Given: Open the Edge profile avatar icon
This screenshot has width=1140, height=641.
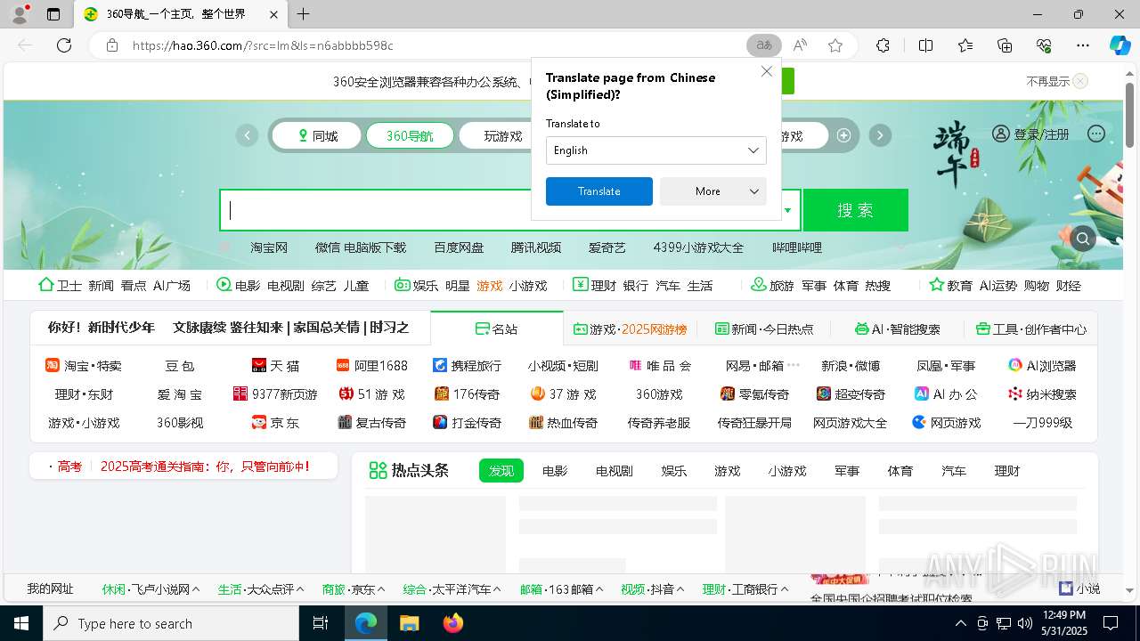Looking at the screenshot, I should (19, 14).
